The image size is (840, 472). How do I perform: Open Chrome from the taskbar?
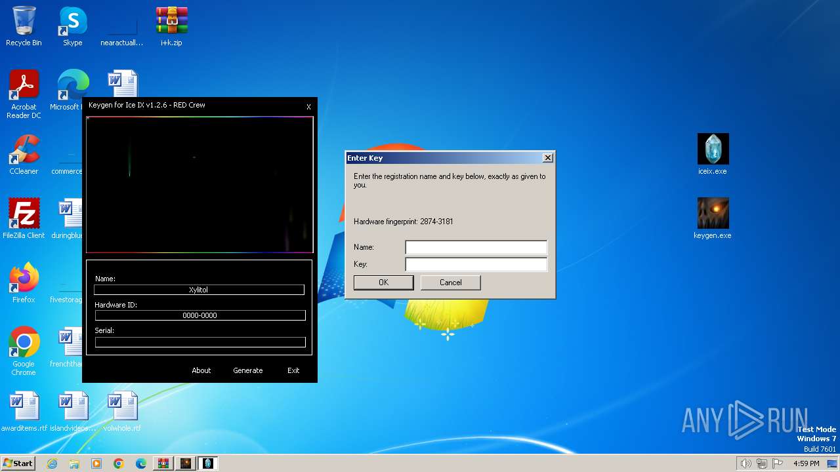[x=119, y=463]
